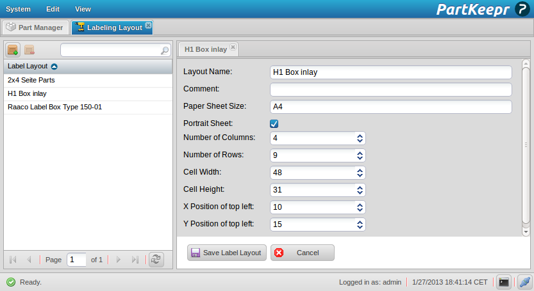
Task: Go to previous page of layout list
Action: pyautogui.click(x=29, y=260)
